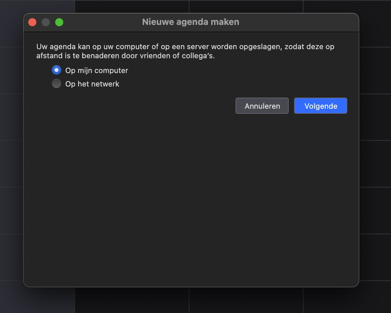391x313 pixels.
Task: Click the grayed-out minimize window button
Action: coord(46,22)
